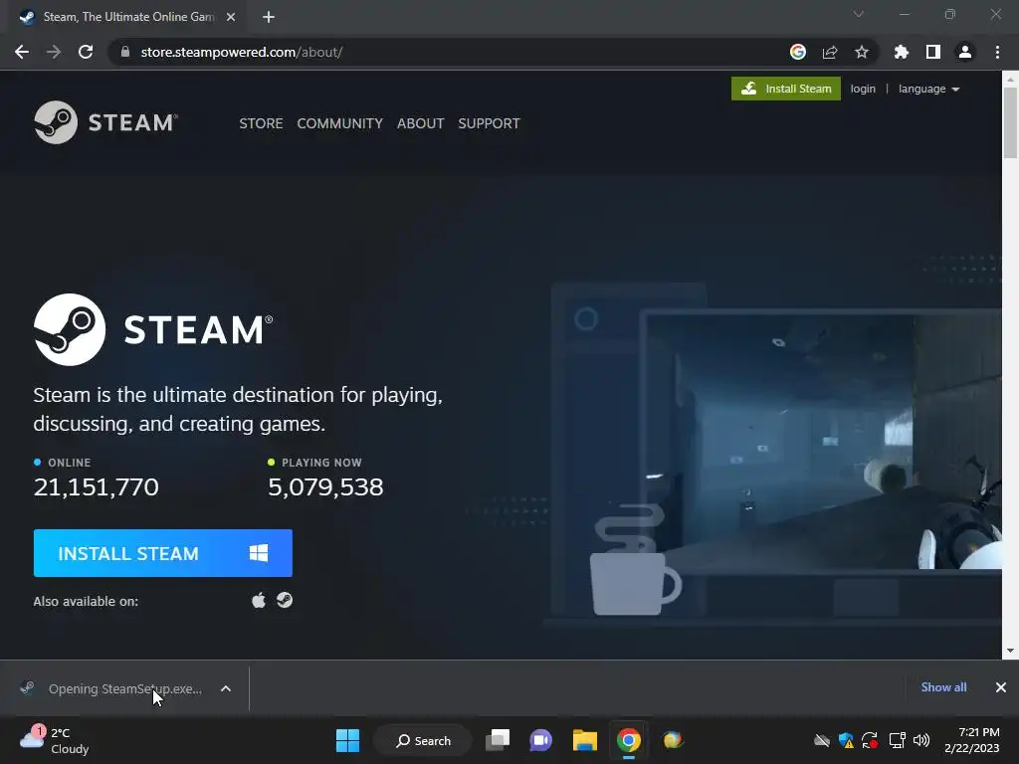
Task: Click the share this page icon
Action: [x=830, y=52]
